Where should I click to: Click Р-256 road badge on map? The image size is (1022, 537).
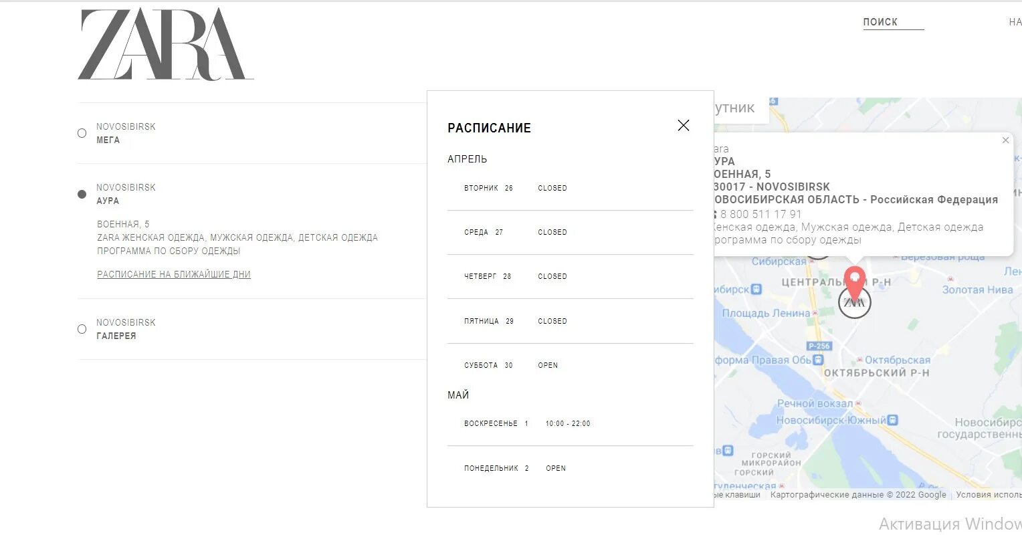pyautogui.click(x=819, y=346)
